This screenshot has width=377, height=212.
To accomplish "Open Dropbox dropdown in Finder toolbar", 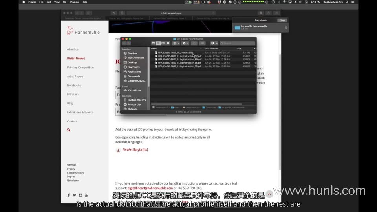I will [x=214, y=43].
